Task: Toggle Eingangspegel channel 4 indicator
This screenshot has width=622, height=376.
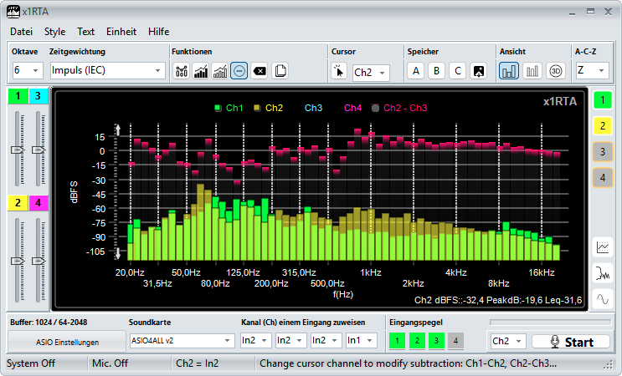Action: (x=455, y=340)
